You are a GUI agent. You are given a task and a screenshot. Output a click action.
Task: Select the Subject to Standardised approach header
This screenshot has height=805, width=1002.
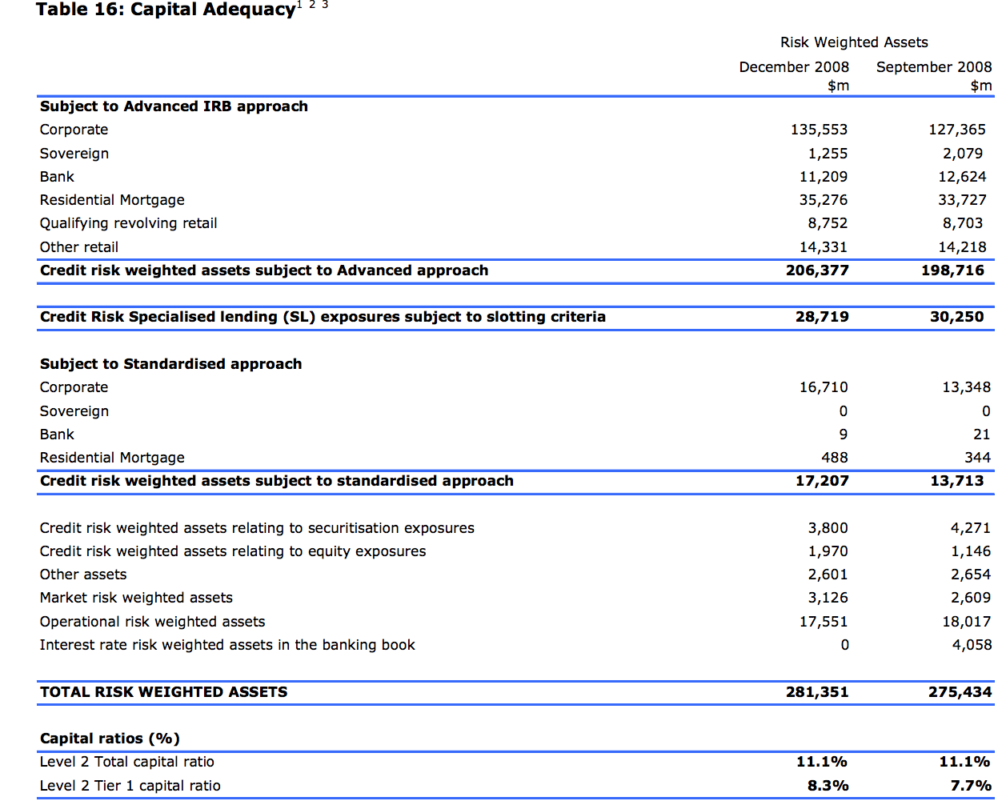point(171,363)
